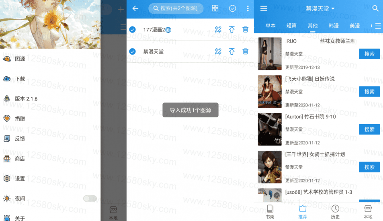Expand category list icon beside 美漫
Screen dimensions: 383x221
tap(378, 26)
